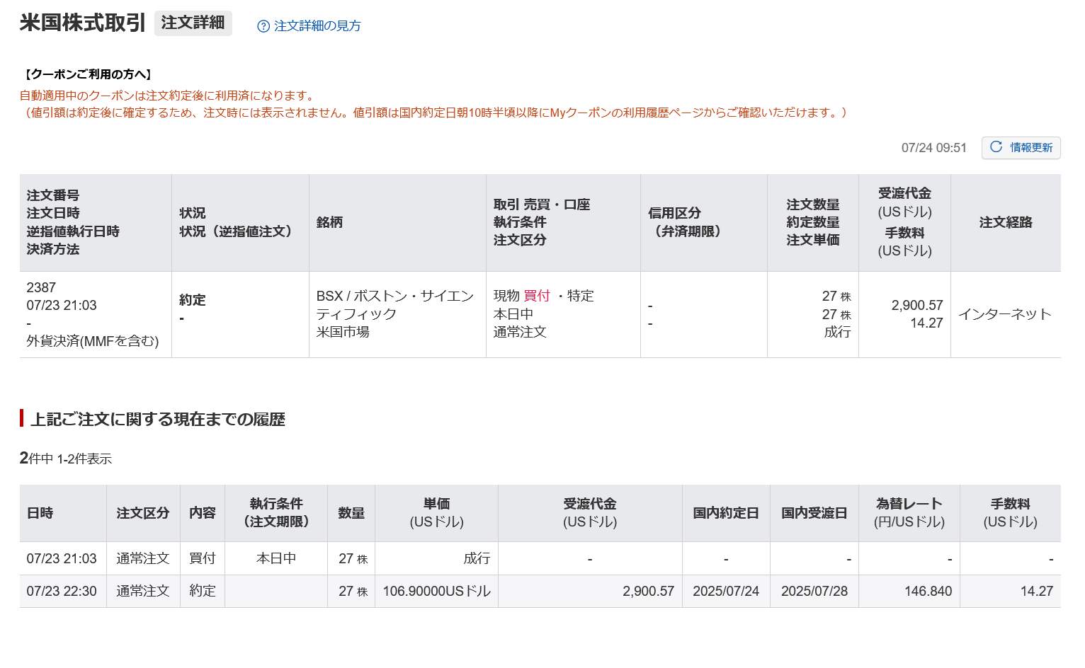Image resolution: width=1085 pixels, height=668 pixels.
Task: Select the 【クーポンご利用の方へ】 notice heading
Action: (88, 74)
